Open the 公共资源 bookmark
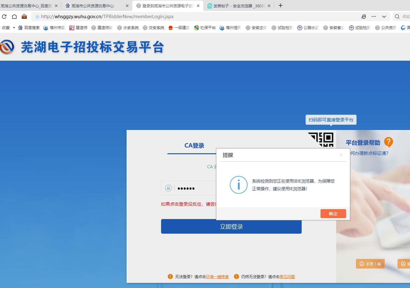410x288 pixels. pos(386,28)
